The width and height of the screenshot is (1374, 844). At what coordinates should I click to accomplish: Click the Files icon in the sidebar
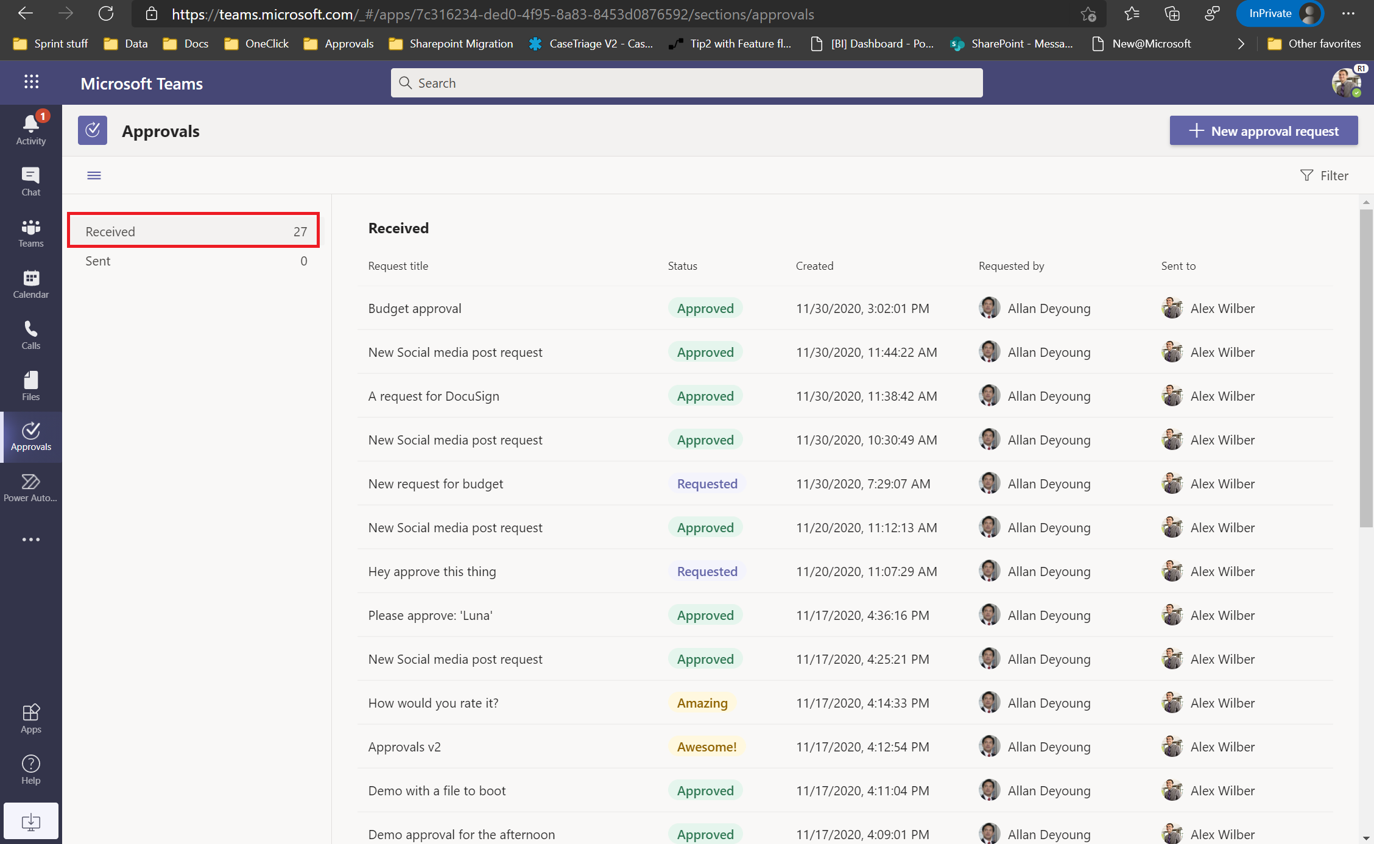coord(30,383)
